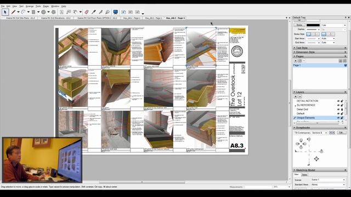Start presentation with monitor icon
Image resolution: width=351 pixels, height=197 pixels.
point(116,12)
